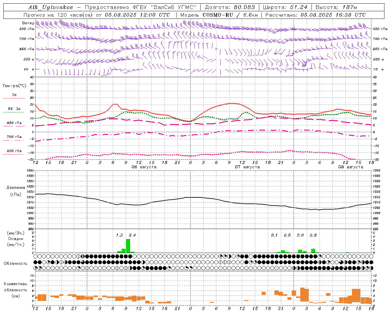Click the 'Давление' pressure panel label
The height and width of the screenshot is (311, 389).
click(x=16, y=188)
